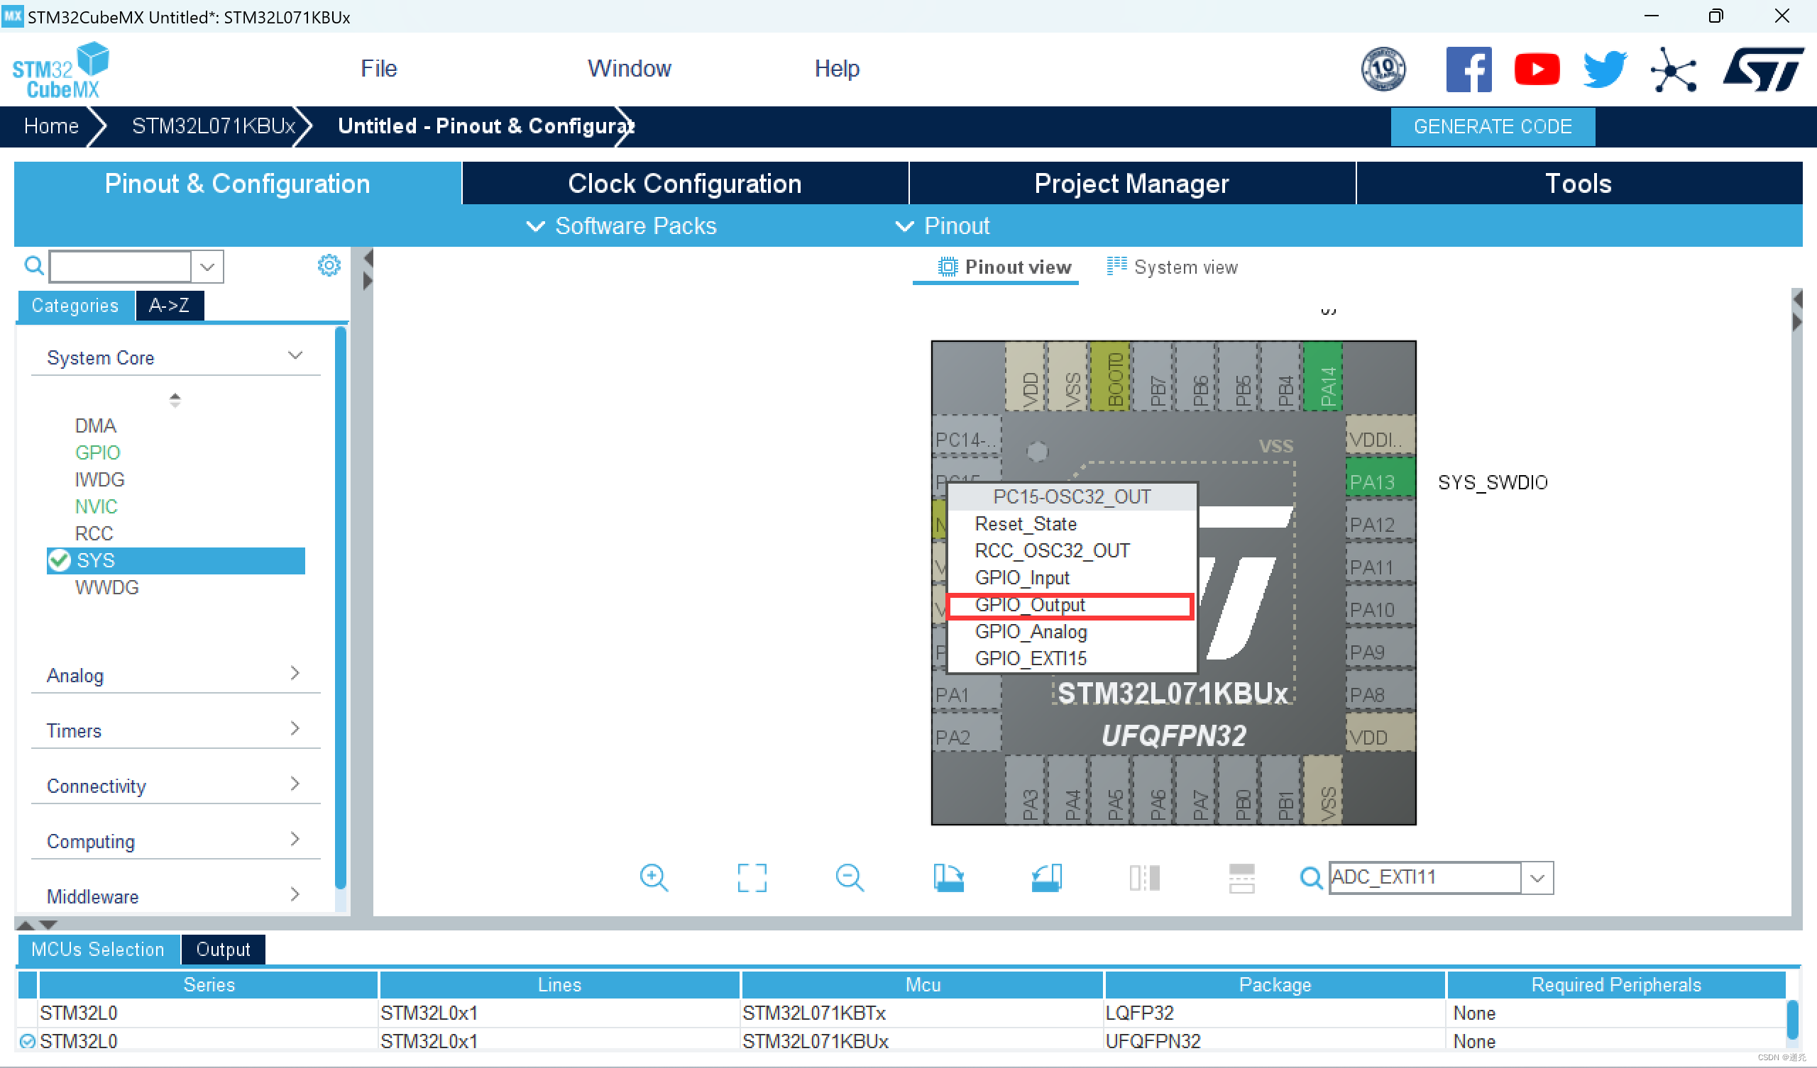Click the PB7 pin on the chip
The image size is (1817, 1068).
click(1152, 375)
